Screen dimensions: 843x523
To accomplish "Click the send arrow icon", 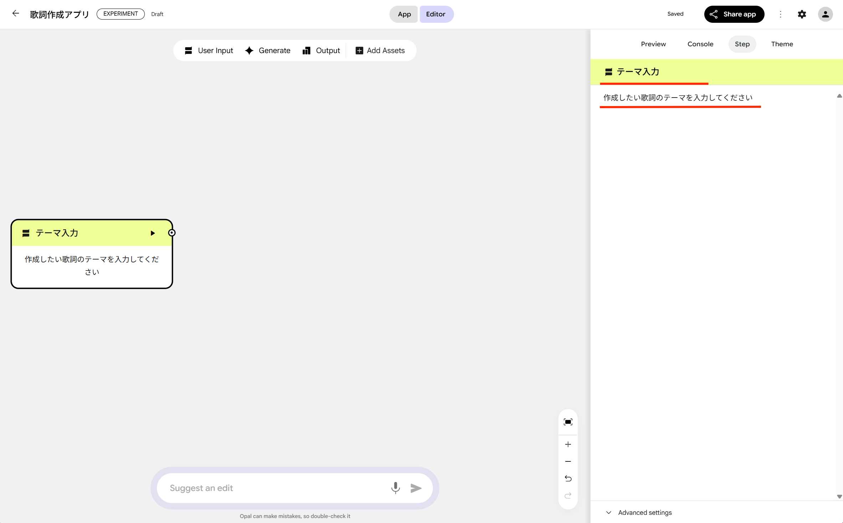I will click(x=416, y=488).
